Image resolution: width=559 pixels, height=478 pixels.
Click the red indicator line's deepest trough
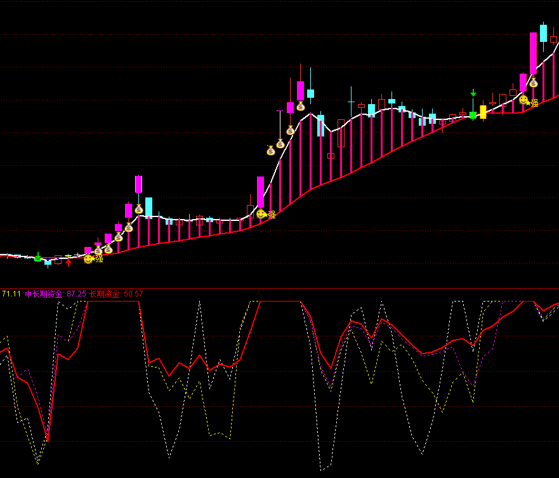tap(47, 439)
